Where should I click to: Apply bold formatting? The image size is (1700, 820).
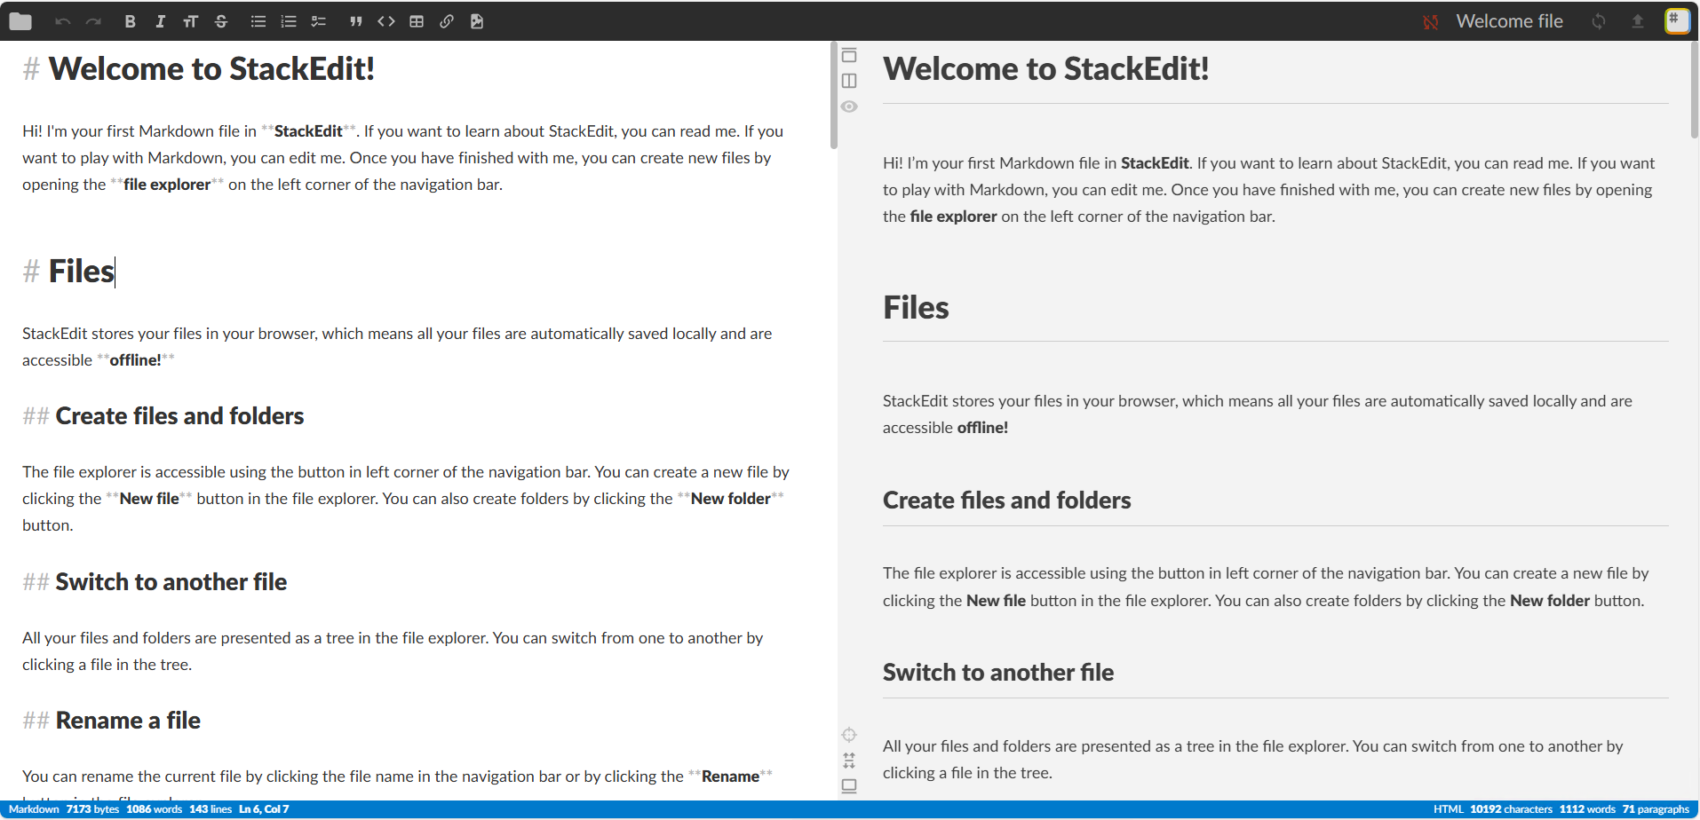(x=130, y=21)
